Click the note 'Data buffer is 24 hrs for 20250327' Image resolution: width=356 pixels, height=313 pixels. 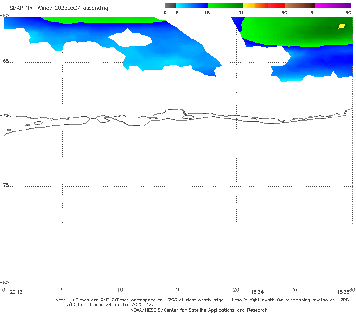pyautogui.click(x=111, y=305)
